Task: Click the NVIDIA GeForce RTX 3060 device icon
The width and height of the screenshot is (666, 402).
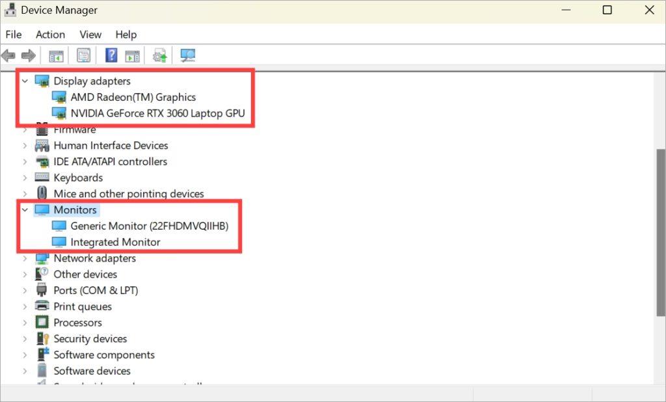Action: pos(59,113)
